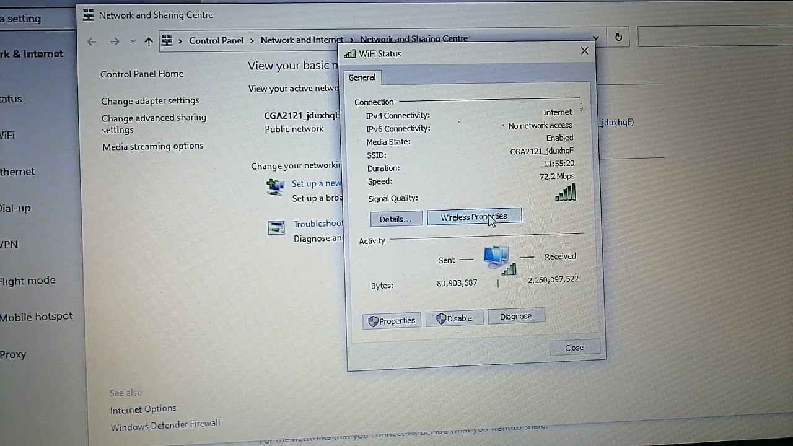Screen dimensions: 793x446
Task: Open Change adapter settings
Action: [150, 100]
